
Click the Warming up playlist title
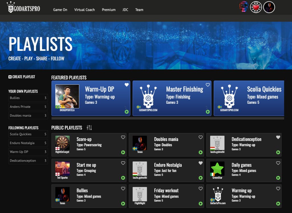point(242,190)
